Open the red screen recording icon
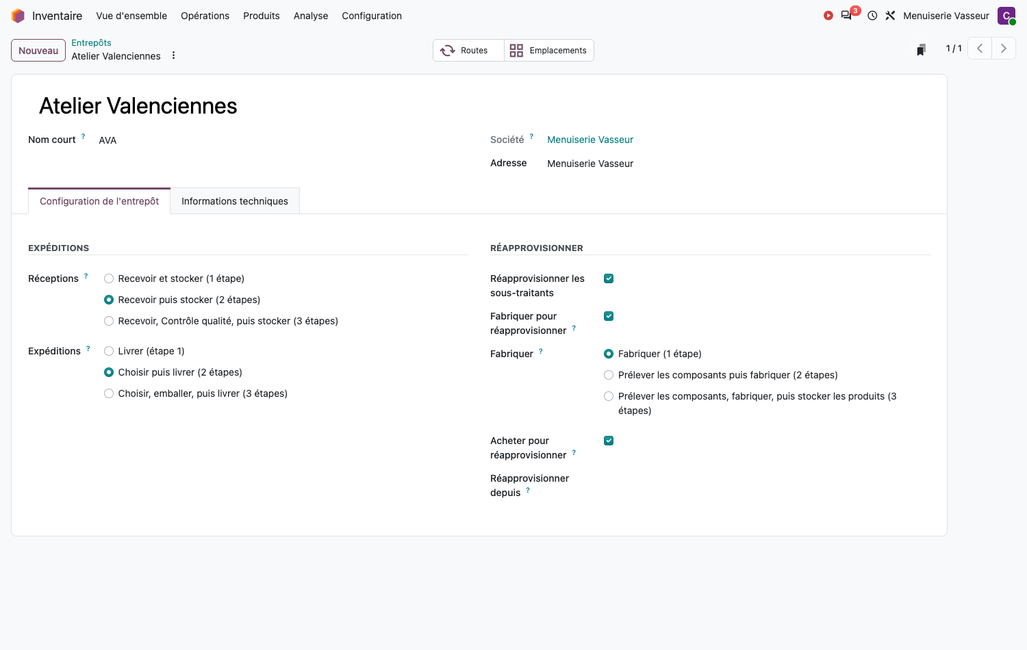Viewport: 1027px width, 650px height. [828, 16]
